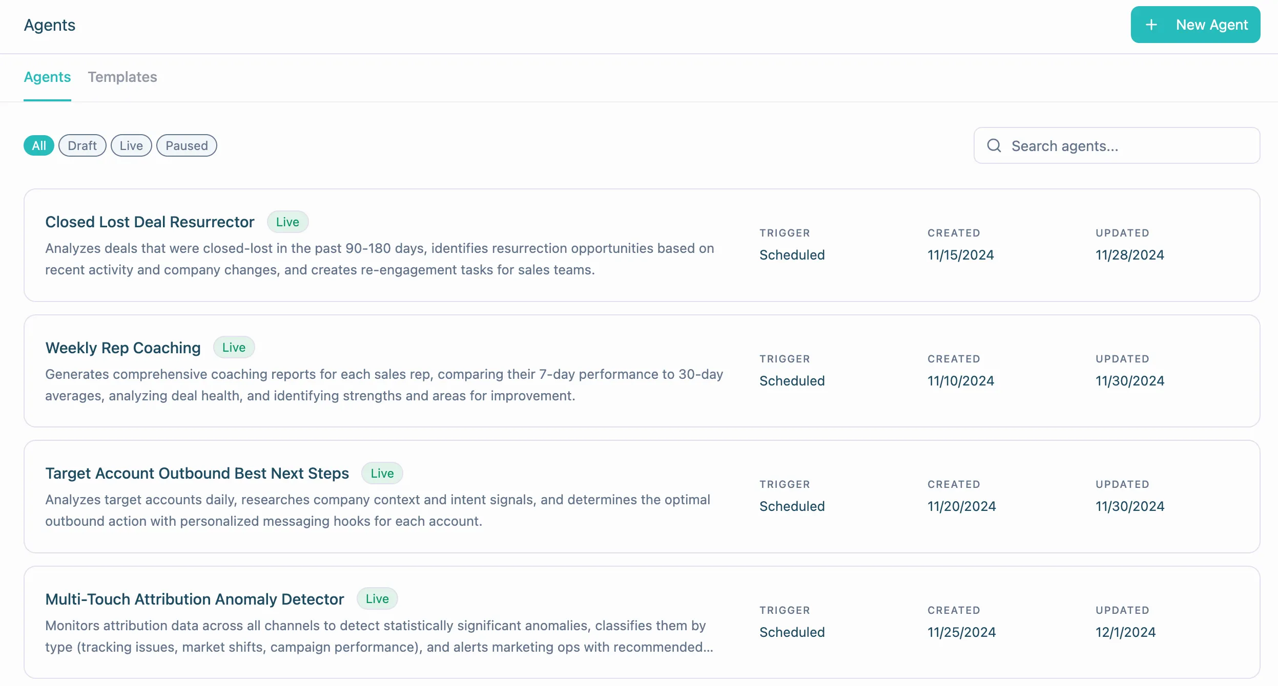Open the Weekly Rep Coaching agent
The width and height of the screenshot is (1278, 686).
[x=123, y=348]
